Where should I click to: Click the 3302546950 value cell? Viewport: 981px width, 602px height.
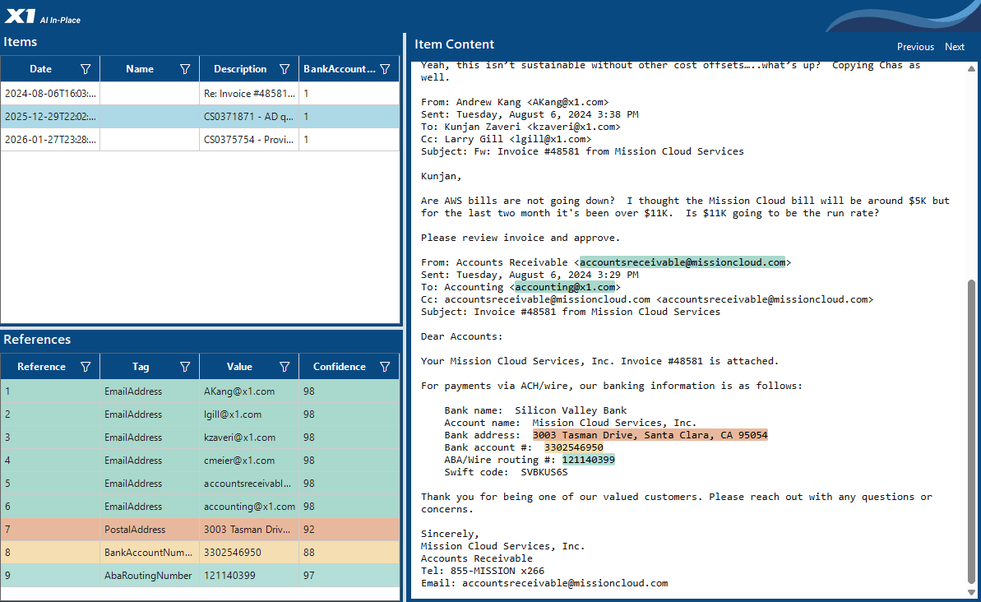pos(249,553)
